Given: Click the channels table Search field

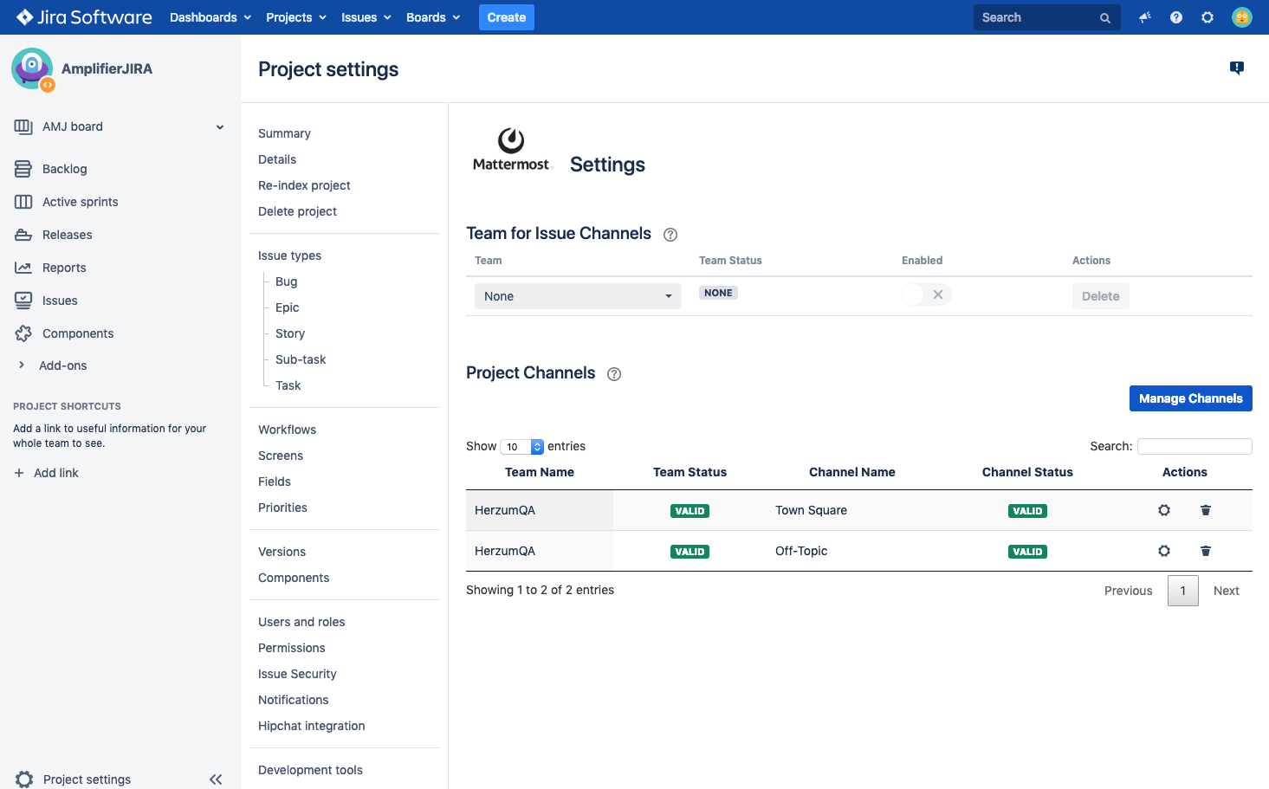Looking at the screenshot, I should click(1195, 446).
